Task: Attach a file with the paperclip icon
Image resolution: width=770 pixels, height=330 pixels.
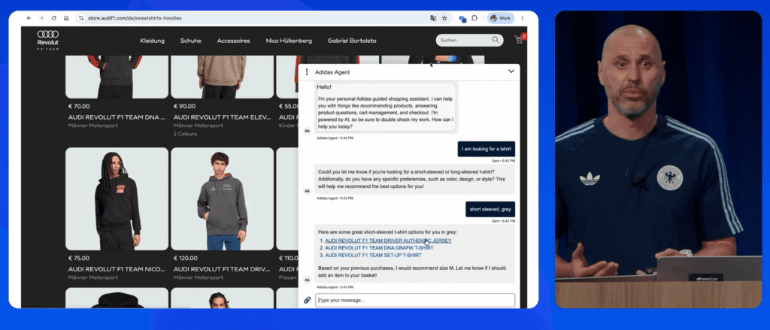Action: pyautogui.click(x=308, y=300)
